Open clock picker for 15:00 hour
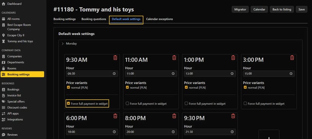The image size is (312, 139). pos(291,74)
